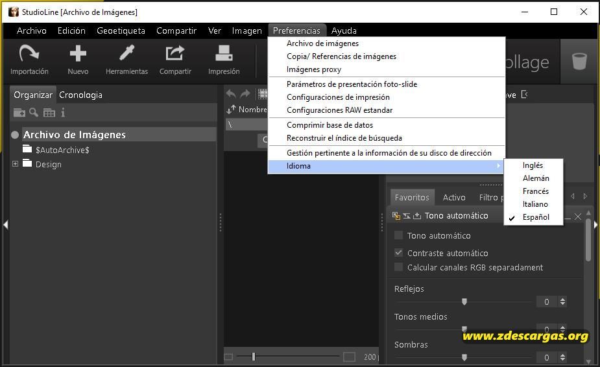Viewport: 600px width, 367px height.
Task: Click the Reflejos spinner arrows
Action: [x=562, y=302]
